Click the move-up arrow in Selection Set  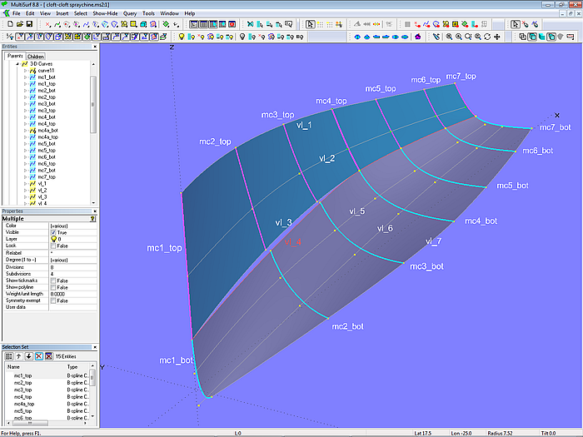click(x=17, y=355)
